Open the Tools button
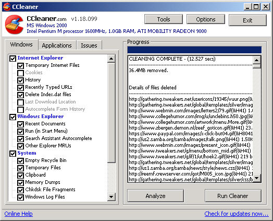The width and height of the screenshot is (273, 221). click(164, 19)
